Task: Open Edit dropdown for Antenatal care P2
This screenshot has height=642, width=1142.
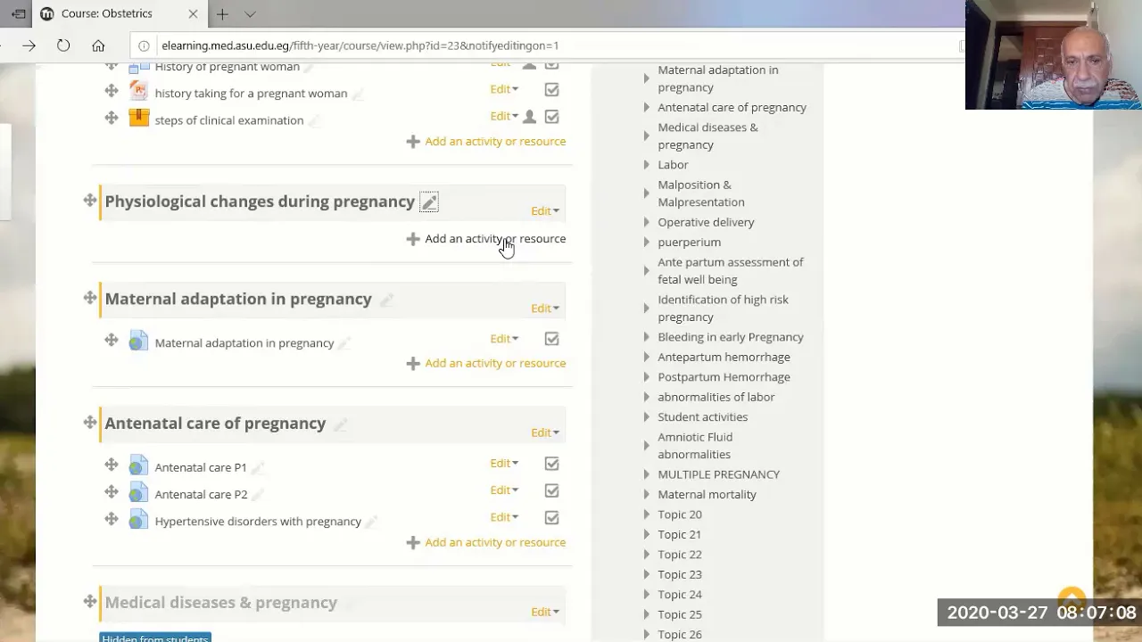Action: click(x=504, y=490)
